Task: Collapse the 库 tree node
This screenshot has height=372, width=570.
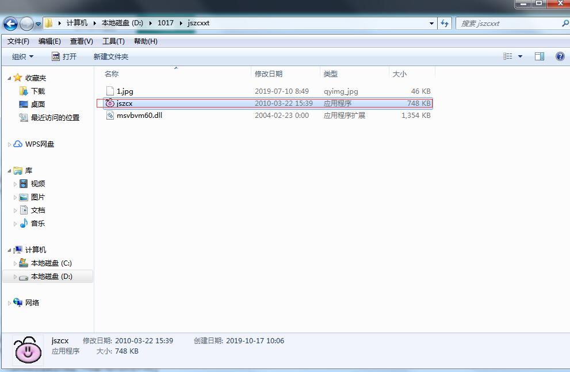Action: pos(9,170)
